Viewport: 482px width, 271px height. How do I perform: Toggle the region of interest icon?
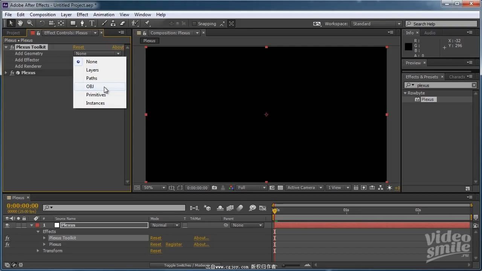pos(272,187)
